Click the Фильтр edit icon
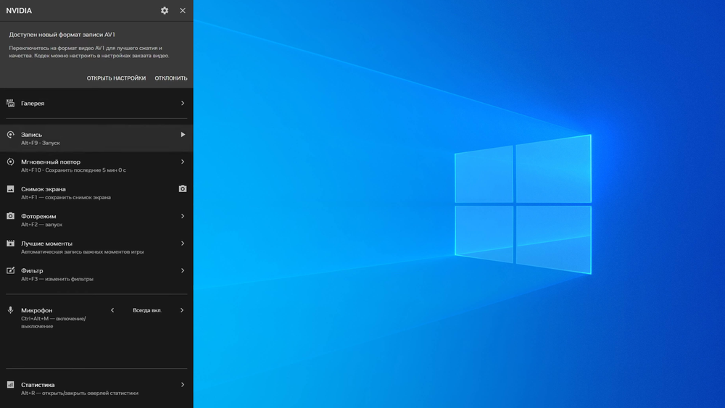This screenshot has height=408, width=725. click(10, 270)
